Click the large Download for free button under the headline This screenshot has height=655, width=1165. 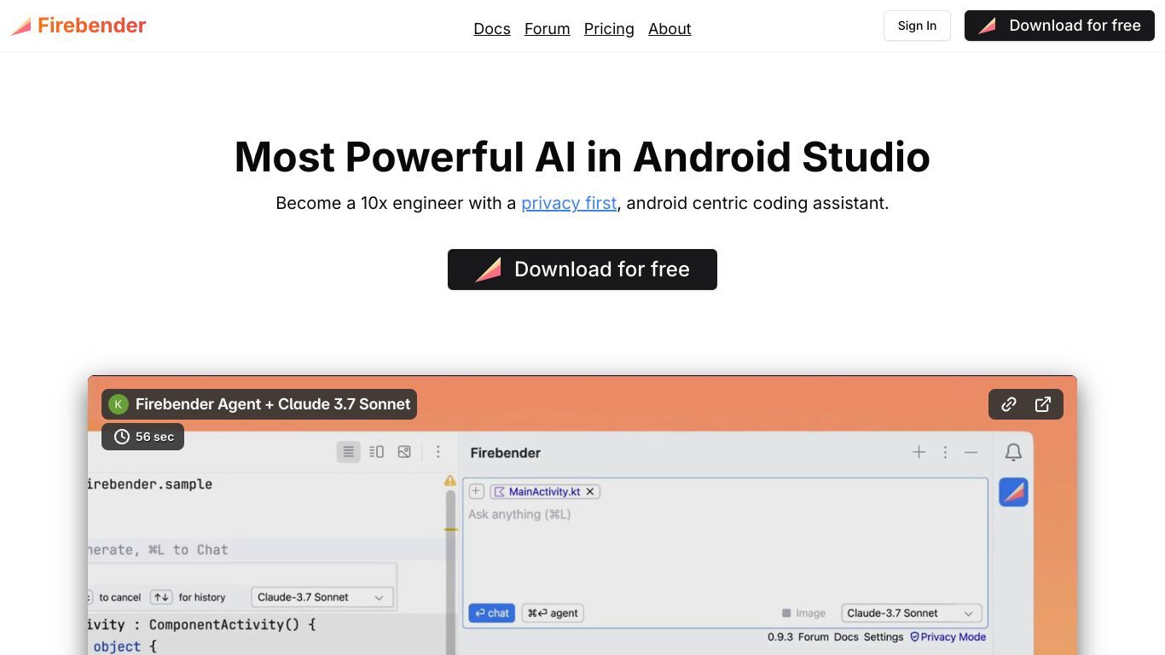[582, 270]
